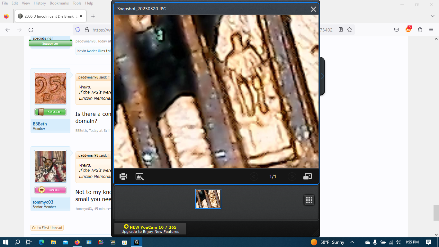Open the Bookmarks menu
Image resolution: width=439 pixels, height=247 pixels.
tap(59, 3)
